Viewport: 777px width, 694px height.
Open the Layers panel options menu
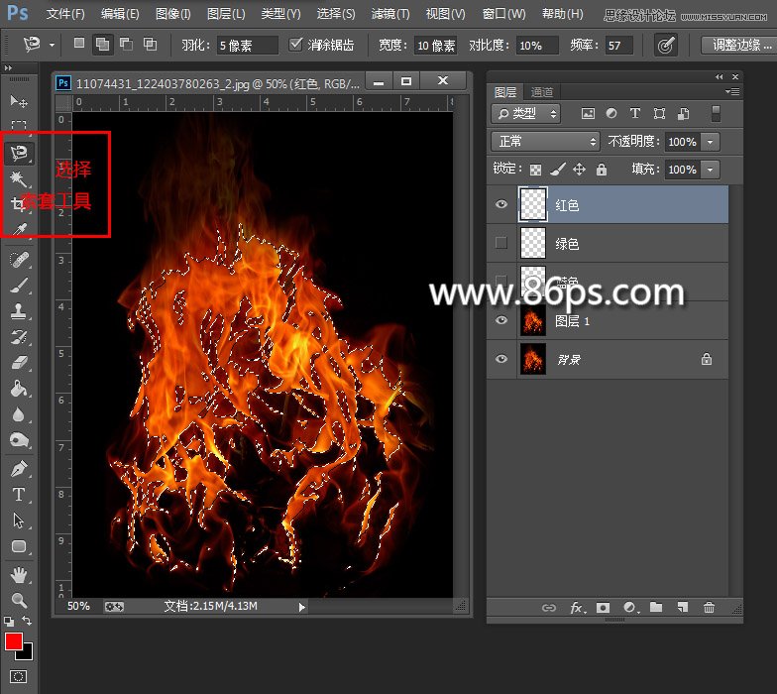coord(732,91)
